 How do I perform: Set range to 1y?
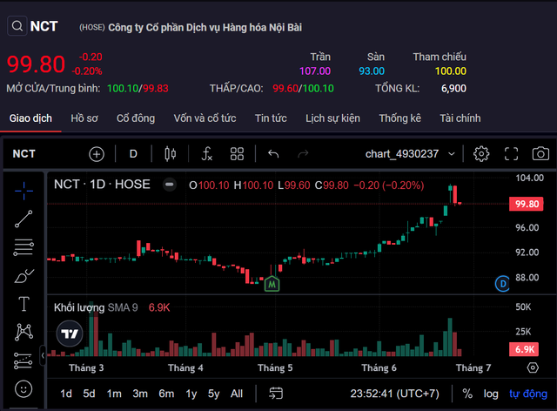pos(191,394)
